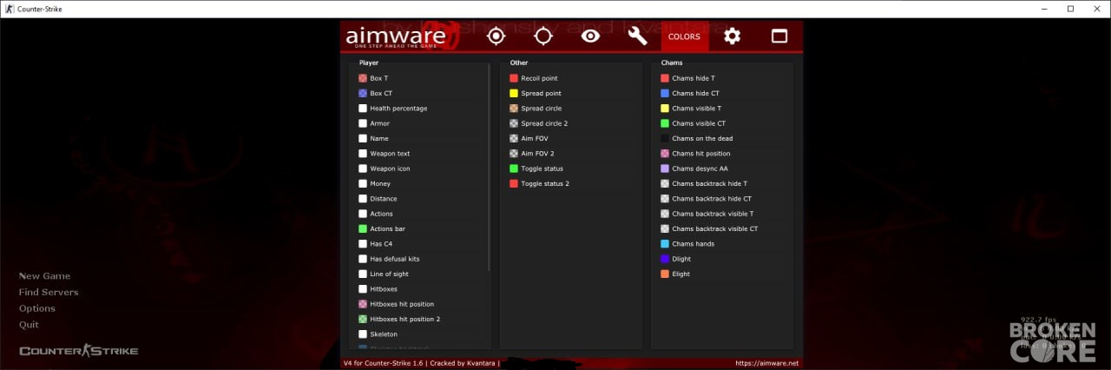Screen dimensions: 1111x370
Task: Edit color swatch beside Hitboxes hit position
Action: (x=363, y=304)
